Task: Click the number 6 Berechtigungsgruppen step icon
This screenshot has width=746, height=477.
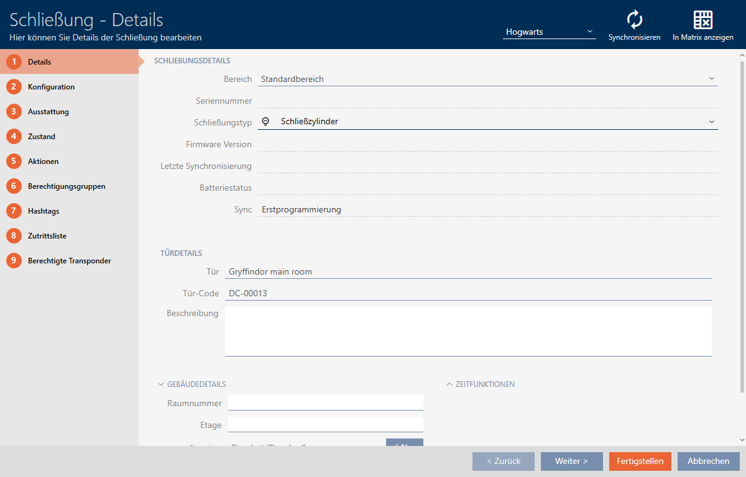Action: pos(14,186)
